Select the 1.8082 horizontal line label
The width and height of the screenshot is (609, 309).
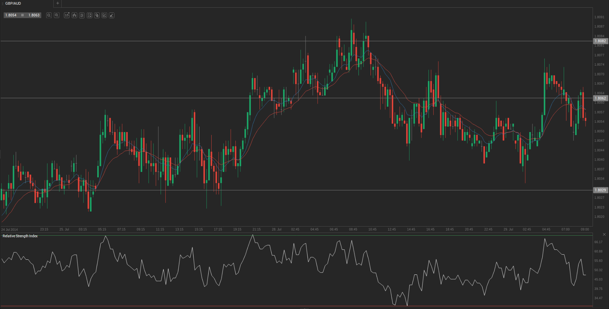coord(600,41)
